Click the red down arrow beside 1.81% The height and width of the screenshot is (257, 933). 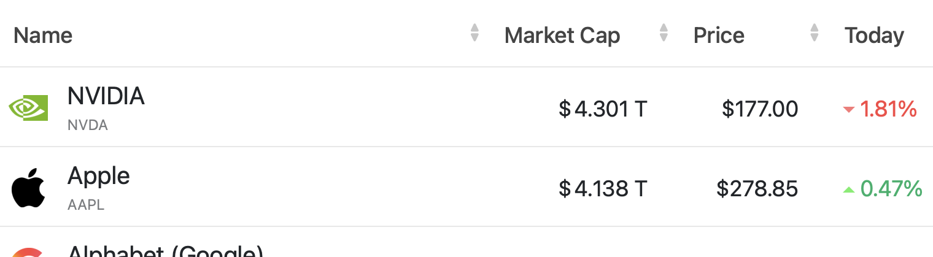(x=849, y=110)
